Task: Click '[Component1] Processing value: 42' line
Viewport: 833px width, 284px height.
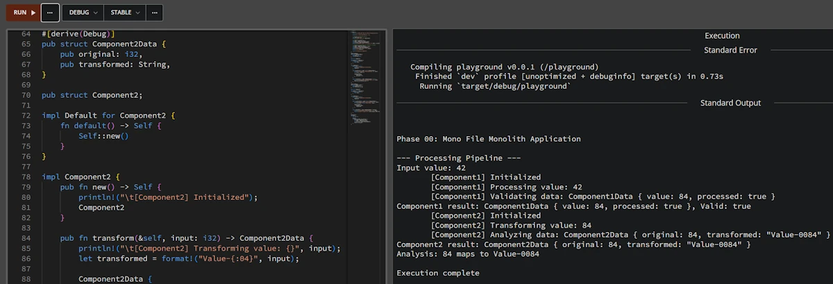Action: coord(507,187)
